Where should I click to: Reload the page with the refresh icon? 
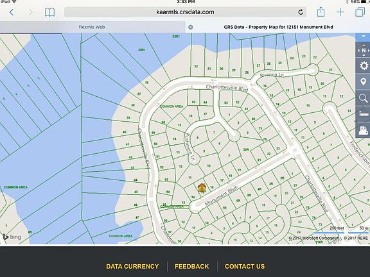[x=301, y=12]
